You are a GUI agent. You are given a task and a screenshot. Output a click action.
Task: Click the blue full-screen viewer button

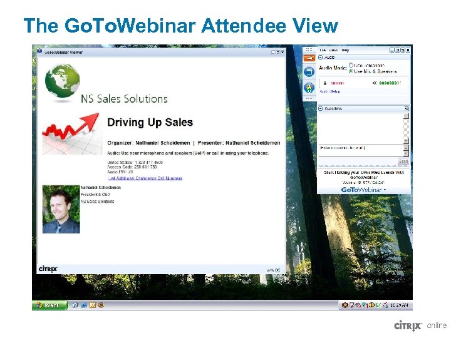click(309, 71)
